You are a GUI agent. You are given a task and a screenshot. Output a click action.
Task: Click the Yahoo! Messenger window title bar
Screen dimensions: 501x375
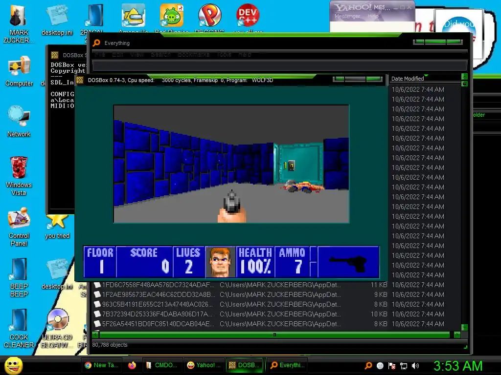coord(372,7)
